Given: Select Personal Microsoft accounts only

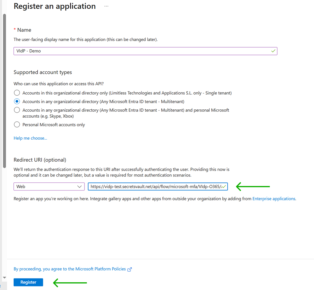Looking at the screenshot, I should 17,125.
